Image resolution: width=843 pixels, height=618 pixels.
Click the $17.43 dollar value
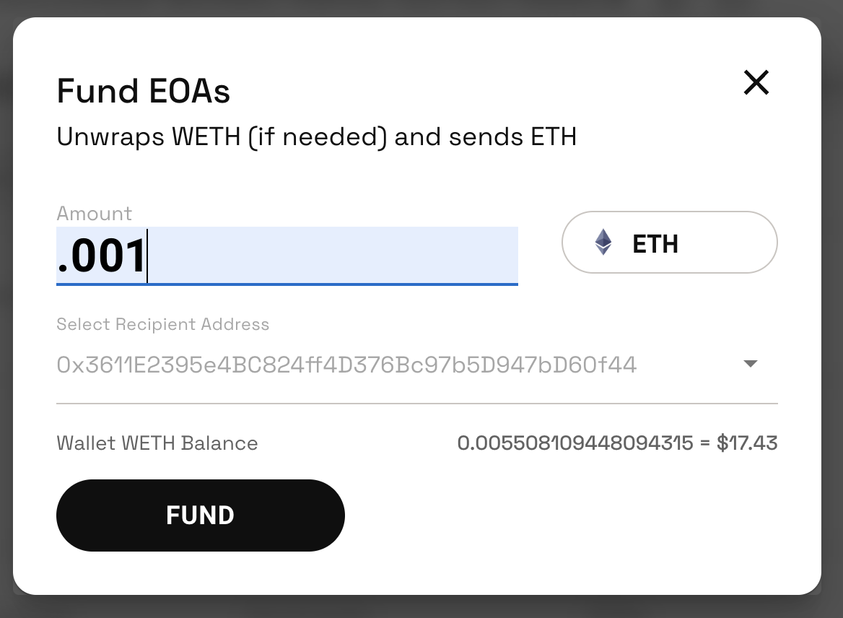747,443
